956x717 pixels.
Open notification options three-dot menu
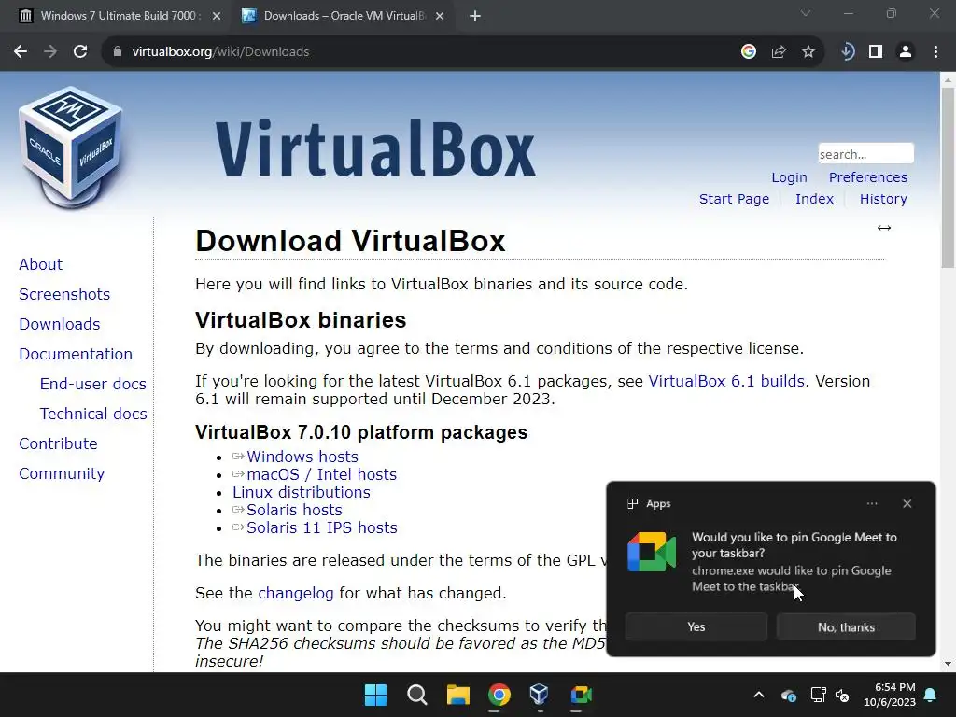click(x=872, y=503)
